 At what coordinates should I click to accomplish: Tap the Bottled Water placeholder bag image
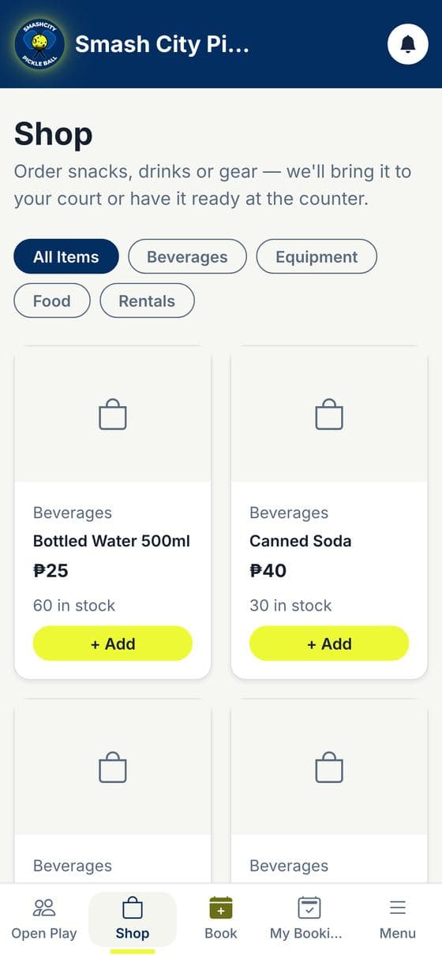(113, 414)
